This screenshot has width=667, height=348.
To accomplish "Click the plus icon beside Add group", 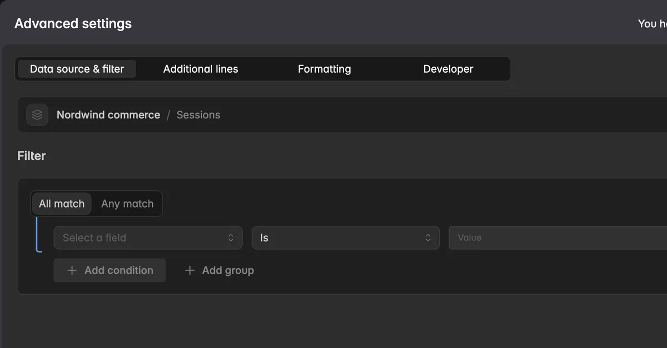I will pyautogui.click(x=190, y=270).
